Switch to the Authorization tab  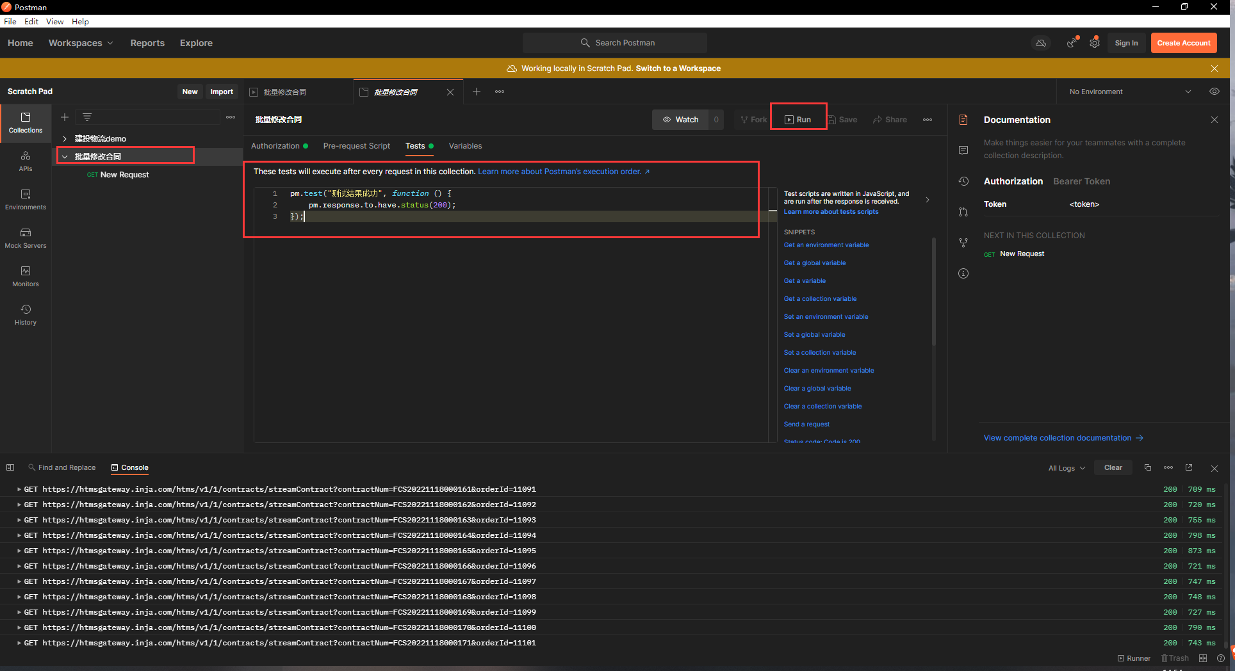tap(279, 146)
